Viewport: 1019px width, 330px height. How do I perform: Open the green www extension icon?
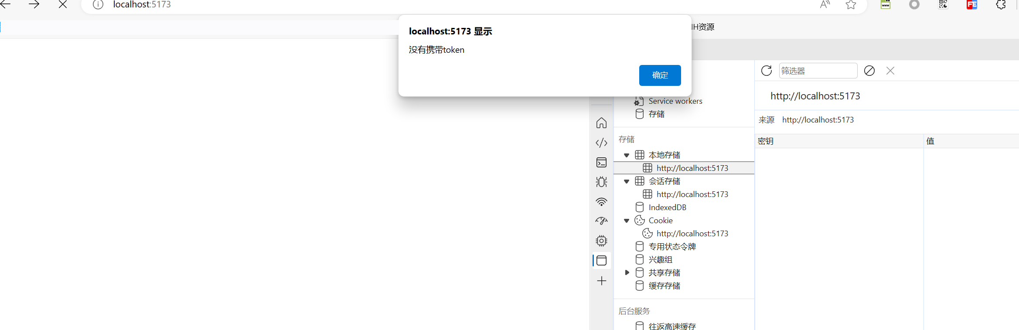886,4
